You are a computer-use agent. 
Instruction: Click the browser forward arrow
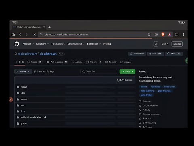[27, 34]
